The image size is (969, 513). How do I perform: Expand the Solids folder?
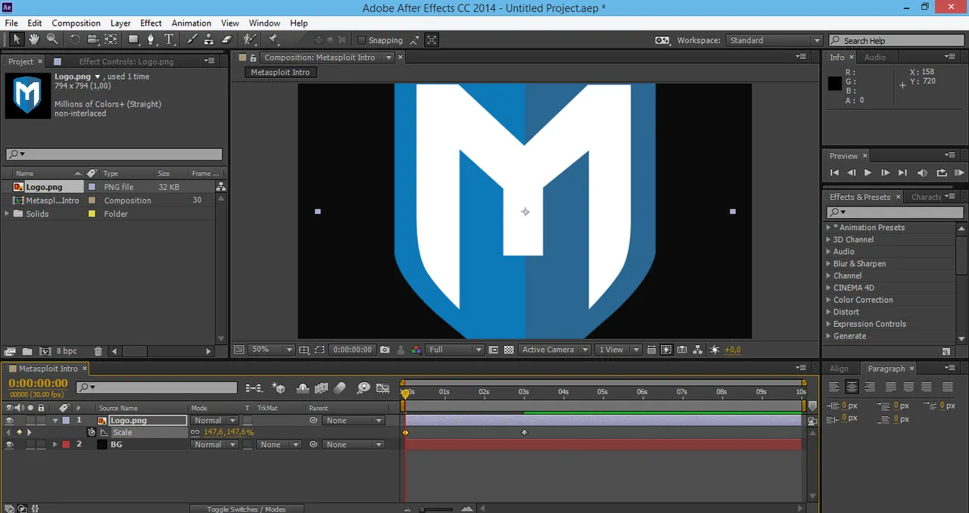tap(8, 214)
